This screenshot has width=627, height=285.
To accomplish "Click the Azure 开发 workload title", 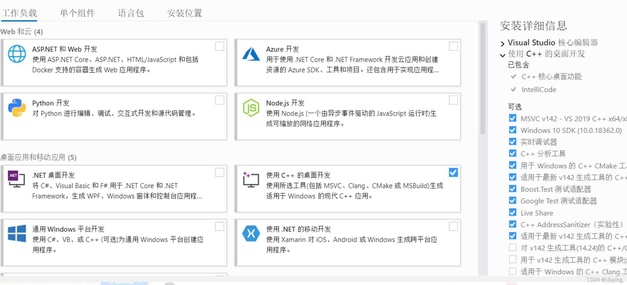I will [282, 49].
